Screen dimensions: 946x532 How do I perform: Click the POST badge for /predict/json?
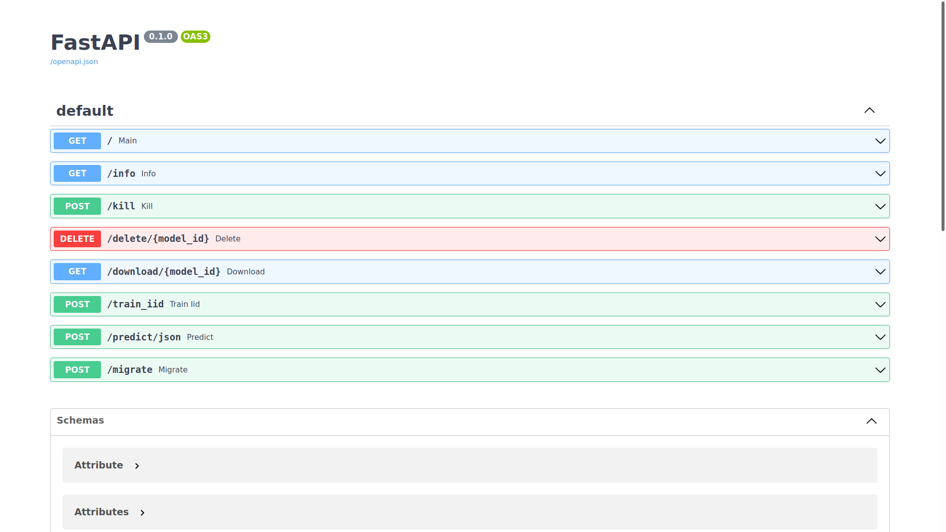[x=77, y=337]
